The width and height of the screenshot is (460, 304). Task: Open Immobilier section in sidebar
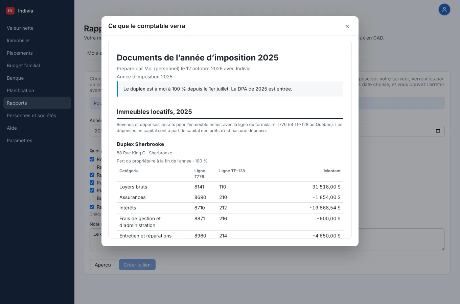(x=37, y=41)
